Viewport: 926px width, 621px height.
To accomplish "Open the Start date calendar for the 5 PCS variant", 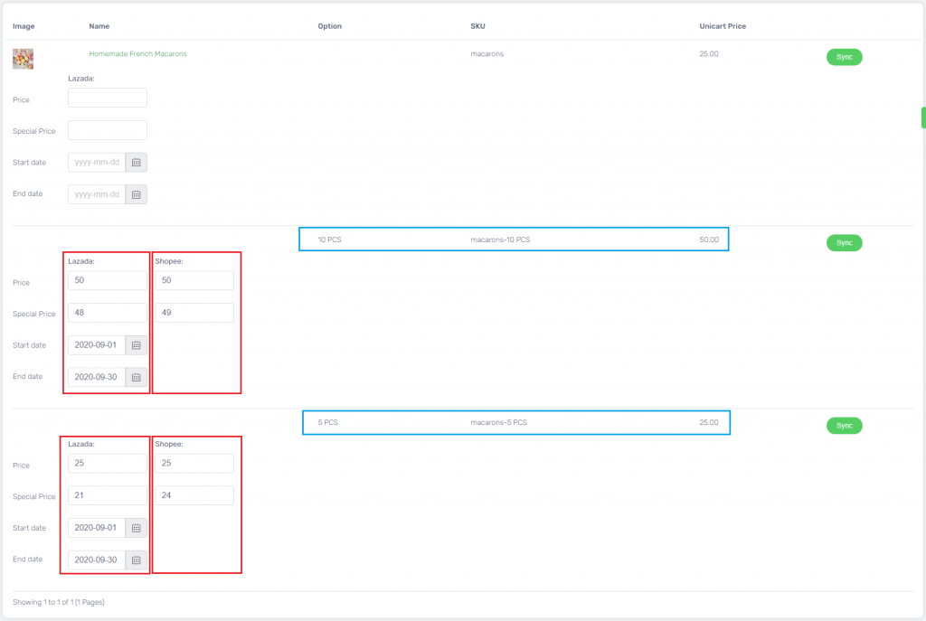I will (x=136, y=527).
